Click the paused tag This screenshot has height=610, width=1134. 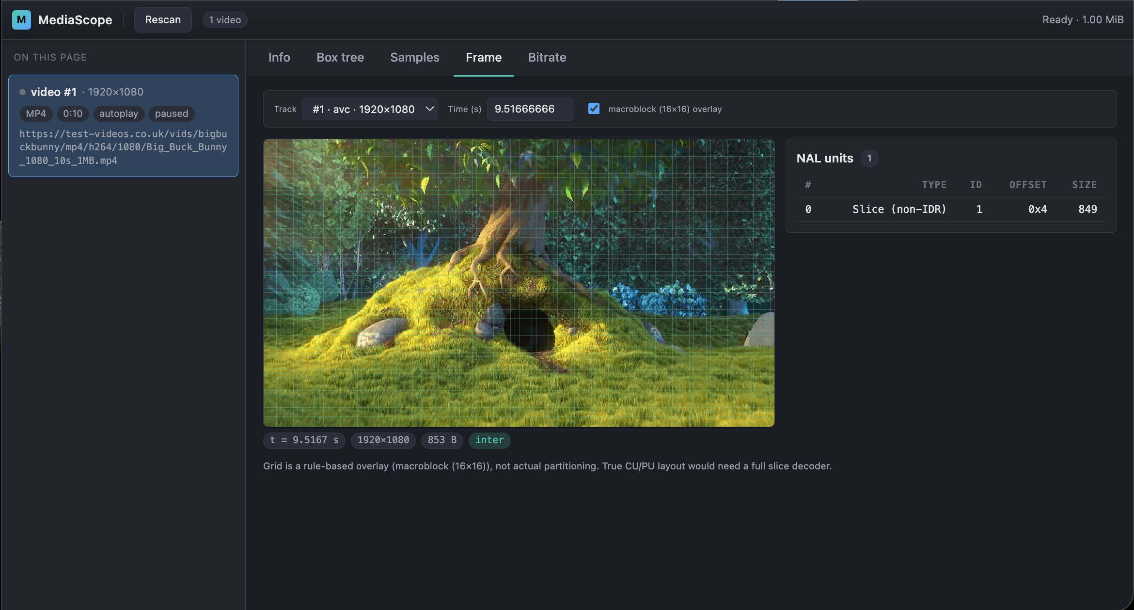pos(172,113)
